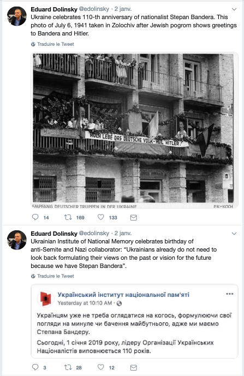Click Eduard Dolinsky's avatar on first tweet
The width and height of the screenshot is (244, 376).
[x=17, y=16]
